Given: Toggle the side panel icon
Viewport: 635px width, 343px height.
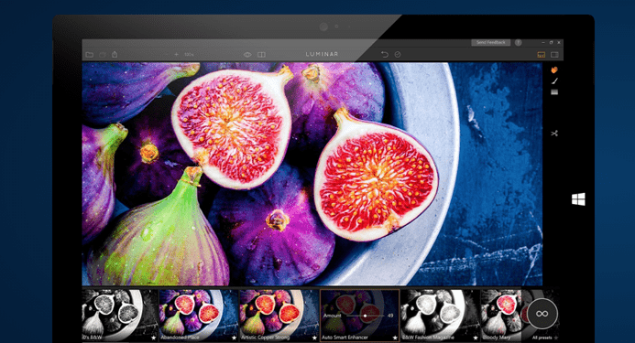Looking at the screenshot, I should (x=554, y=54).
